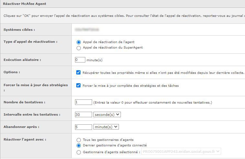Uncheck 'Récupérer toutes les propriétés' checkbox
Viewport: 245px width, 159px height.
pyautogui.click(x=78, y=73)
